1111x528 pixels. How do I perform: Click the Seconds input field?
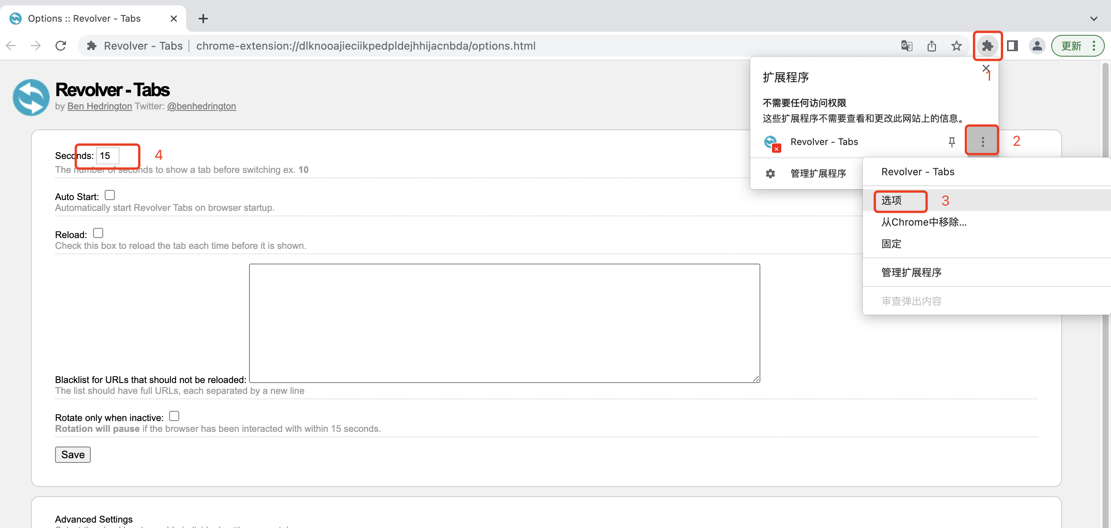107,155
